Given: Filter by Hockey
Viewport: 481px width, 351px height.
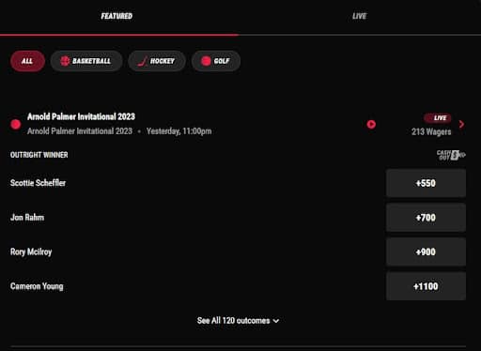Looking at the screenshot, I should click(x=157, y=61).
